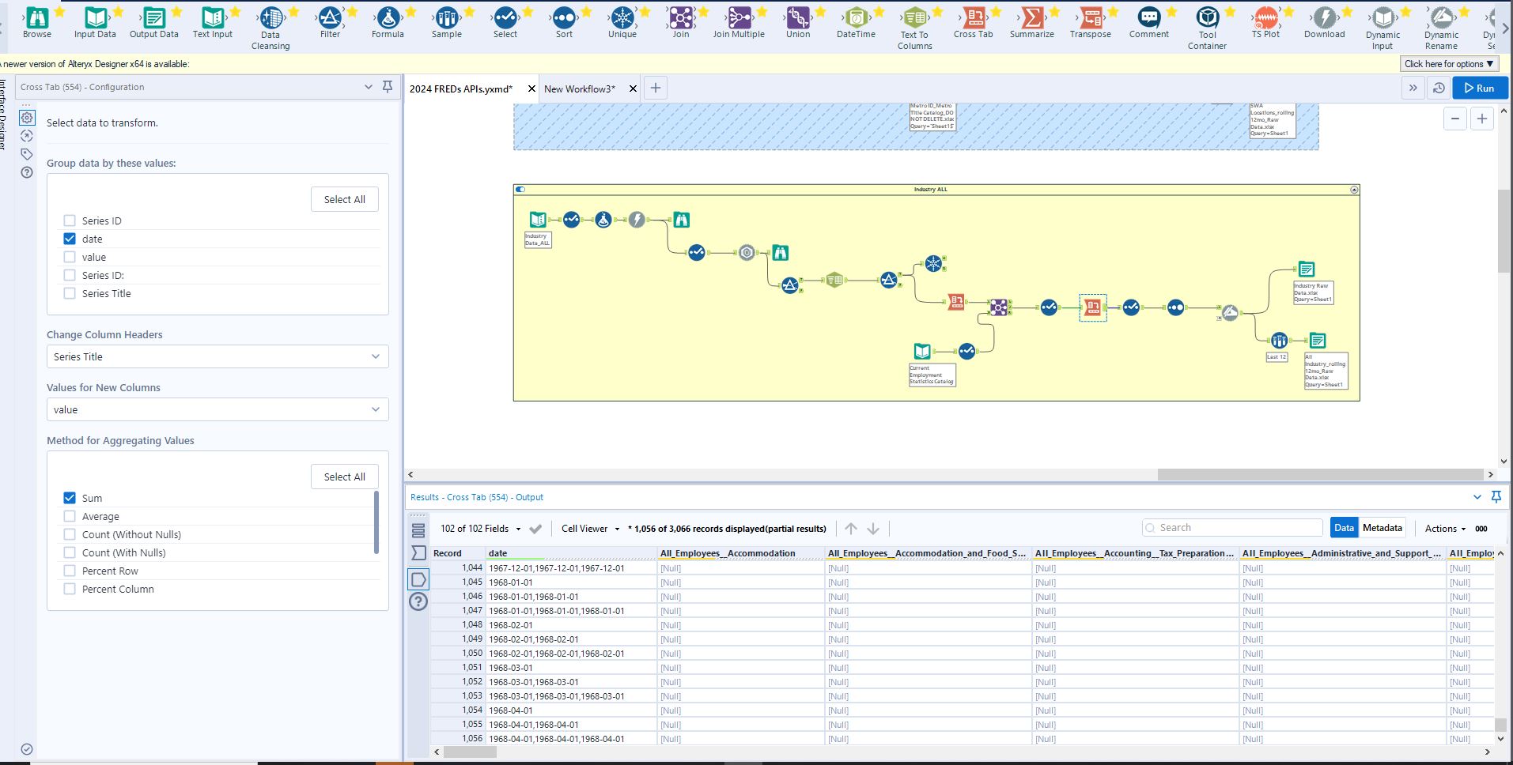Add an Input Data tool
Image resolution: width=1513 pixels, height=765 pixels.
pos(95,20)
